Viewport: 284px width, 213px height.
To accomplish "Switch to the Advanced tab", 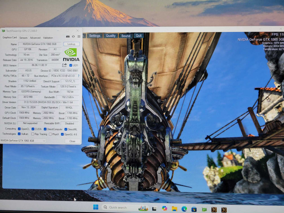I will [x=35, y=38].
